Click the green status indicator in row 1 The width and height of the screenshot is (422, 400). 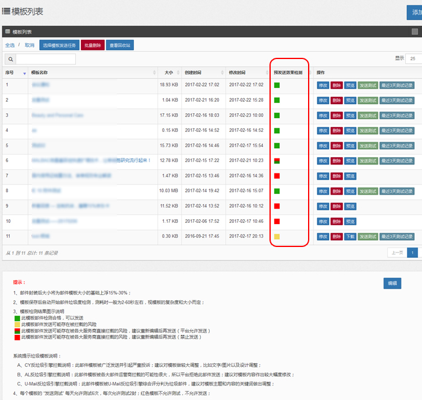tap(277, 85)
